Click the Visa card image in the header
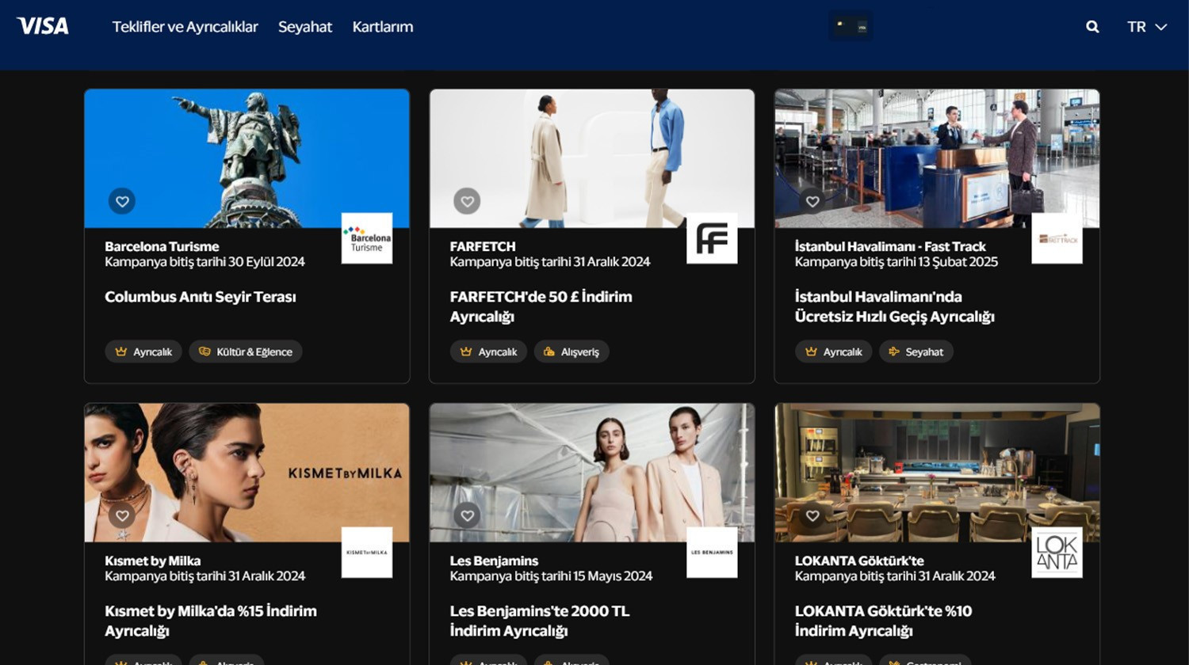This screenshot has height=665, width=1189. 851,26
